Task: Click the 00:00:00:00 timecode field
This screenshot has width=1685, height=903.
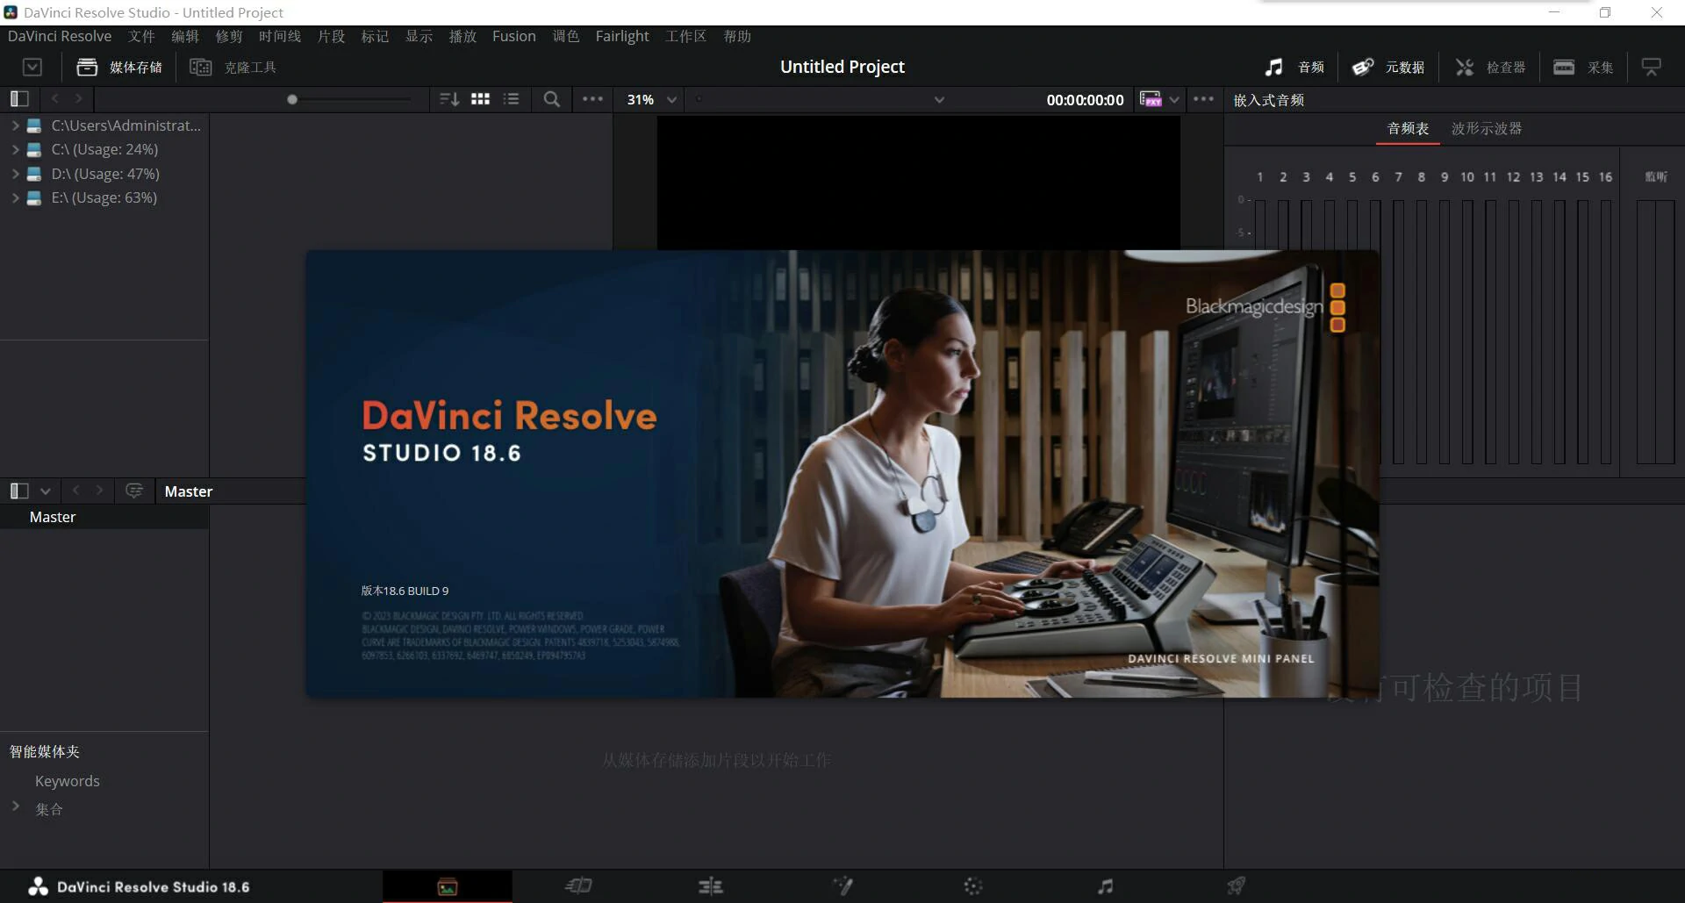Action: coord(1085,100)
